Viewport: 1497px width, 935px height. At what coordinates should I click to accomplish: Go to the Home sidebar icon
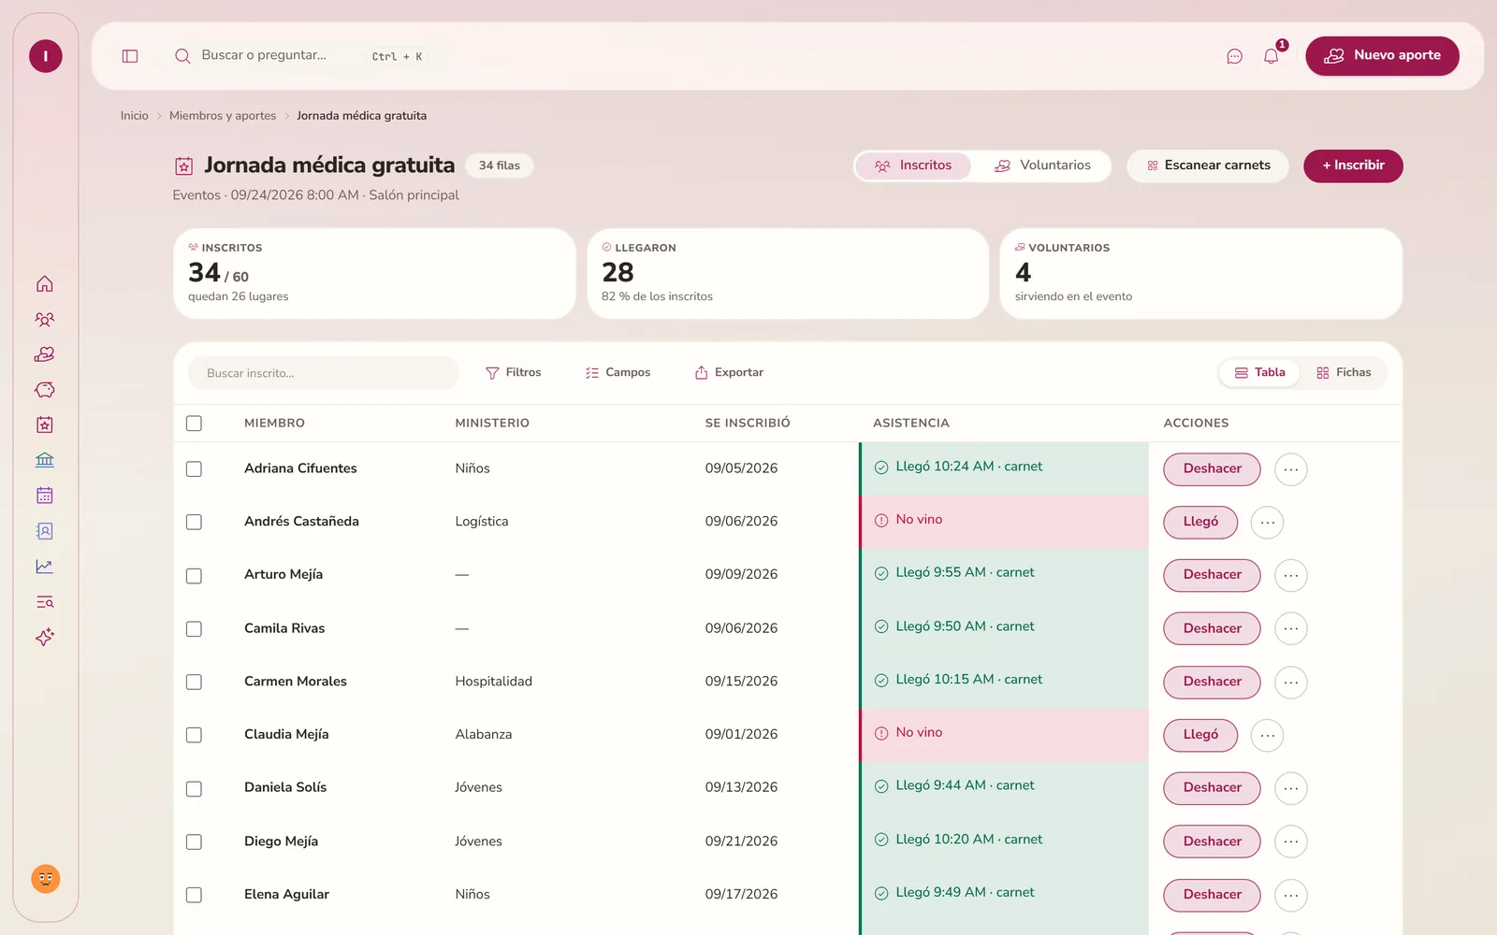(x=45, y=283)
